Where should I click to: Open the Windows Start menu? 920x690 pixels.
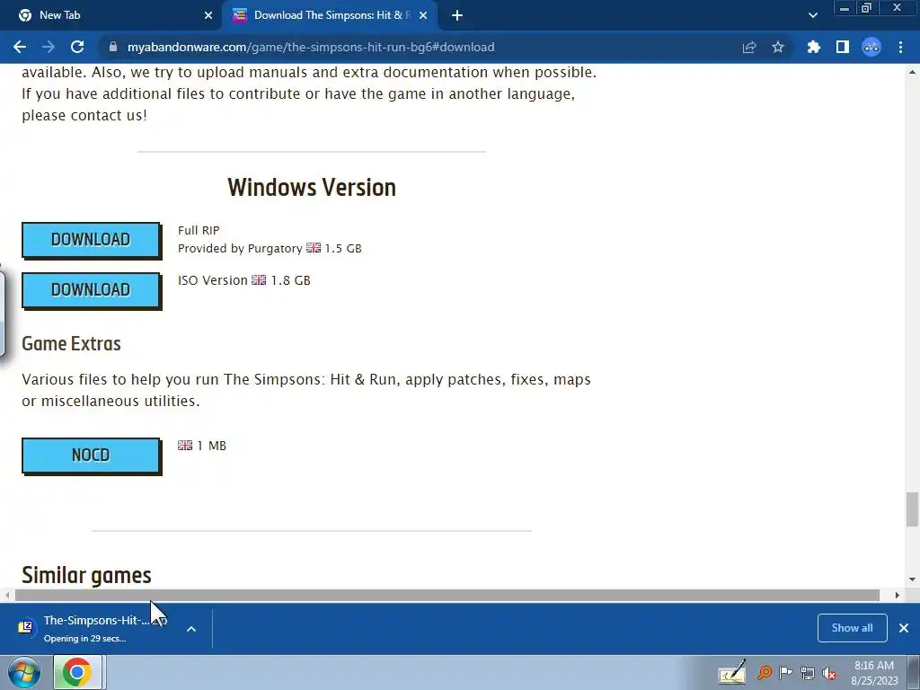[23, 672]
